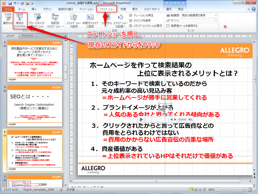
Task: Start slide show from beginning (最初から)
Action: point(8,19)
